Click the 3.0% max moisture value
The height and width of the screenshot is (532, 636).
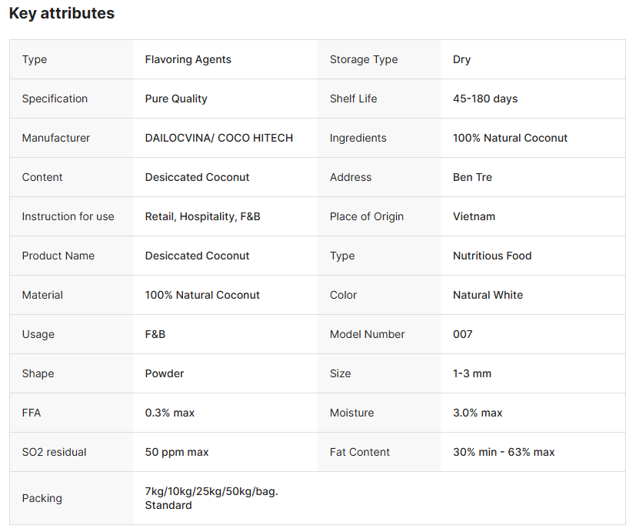coord(478,413)
